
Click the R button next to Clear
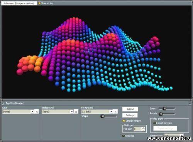point(37,112)
